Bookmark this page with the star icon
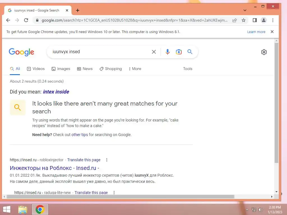The width and height of the screenshot is (287, 215). pyautogui.click(x=244, y=20)
